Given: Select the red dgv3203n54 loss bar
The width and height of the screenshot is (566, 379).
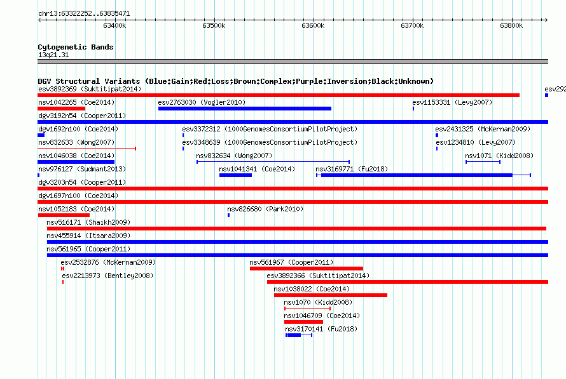Looking at the screenshot, I should [293, 189].
